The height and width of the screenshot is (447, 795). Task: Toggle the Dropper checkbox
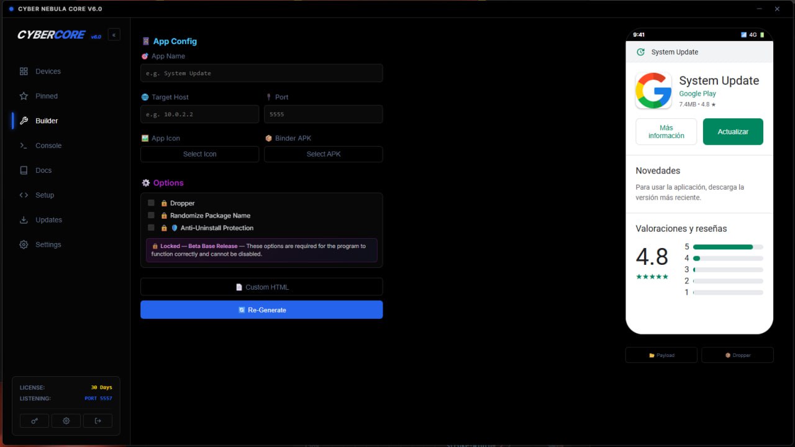coord(151,203)
